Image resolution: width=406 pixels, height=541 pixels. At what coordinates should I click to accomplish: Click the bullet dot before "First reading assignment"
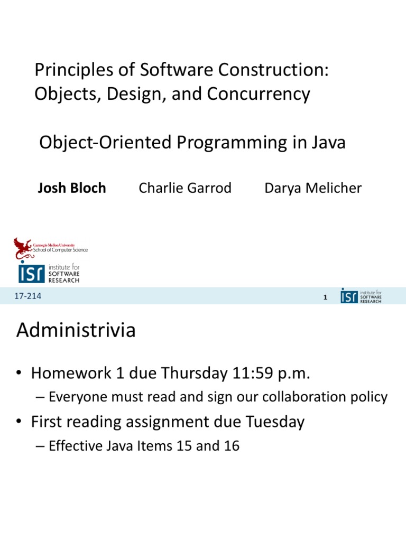pos(19,422)
